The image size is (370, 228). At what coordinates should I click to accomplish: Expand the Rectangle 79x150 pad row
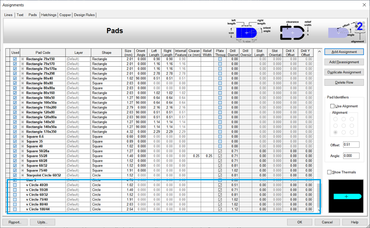(23, 59)
